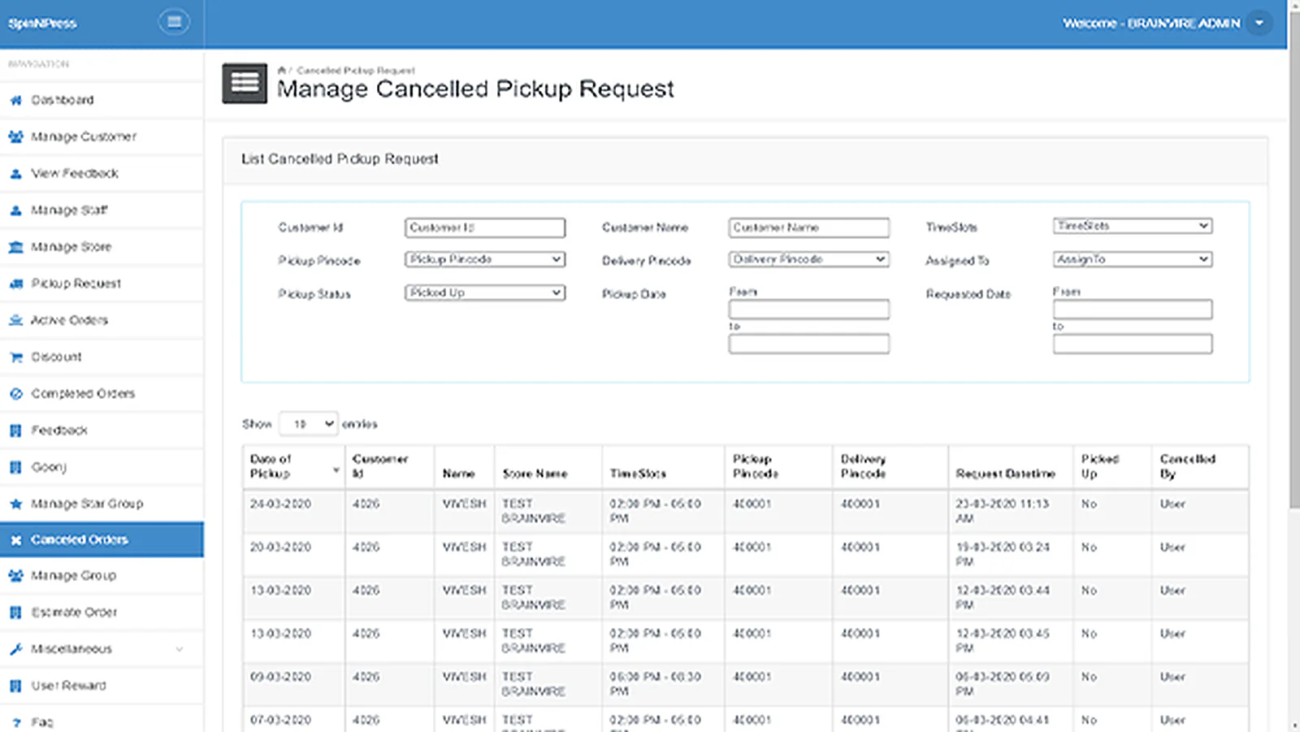
Task: Open User Reward in sidebar
Action: (102, 686)
